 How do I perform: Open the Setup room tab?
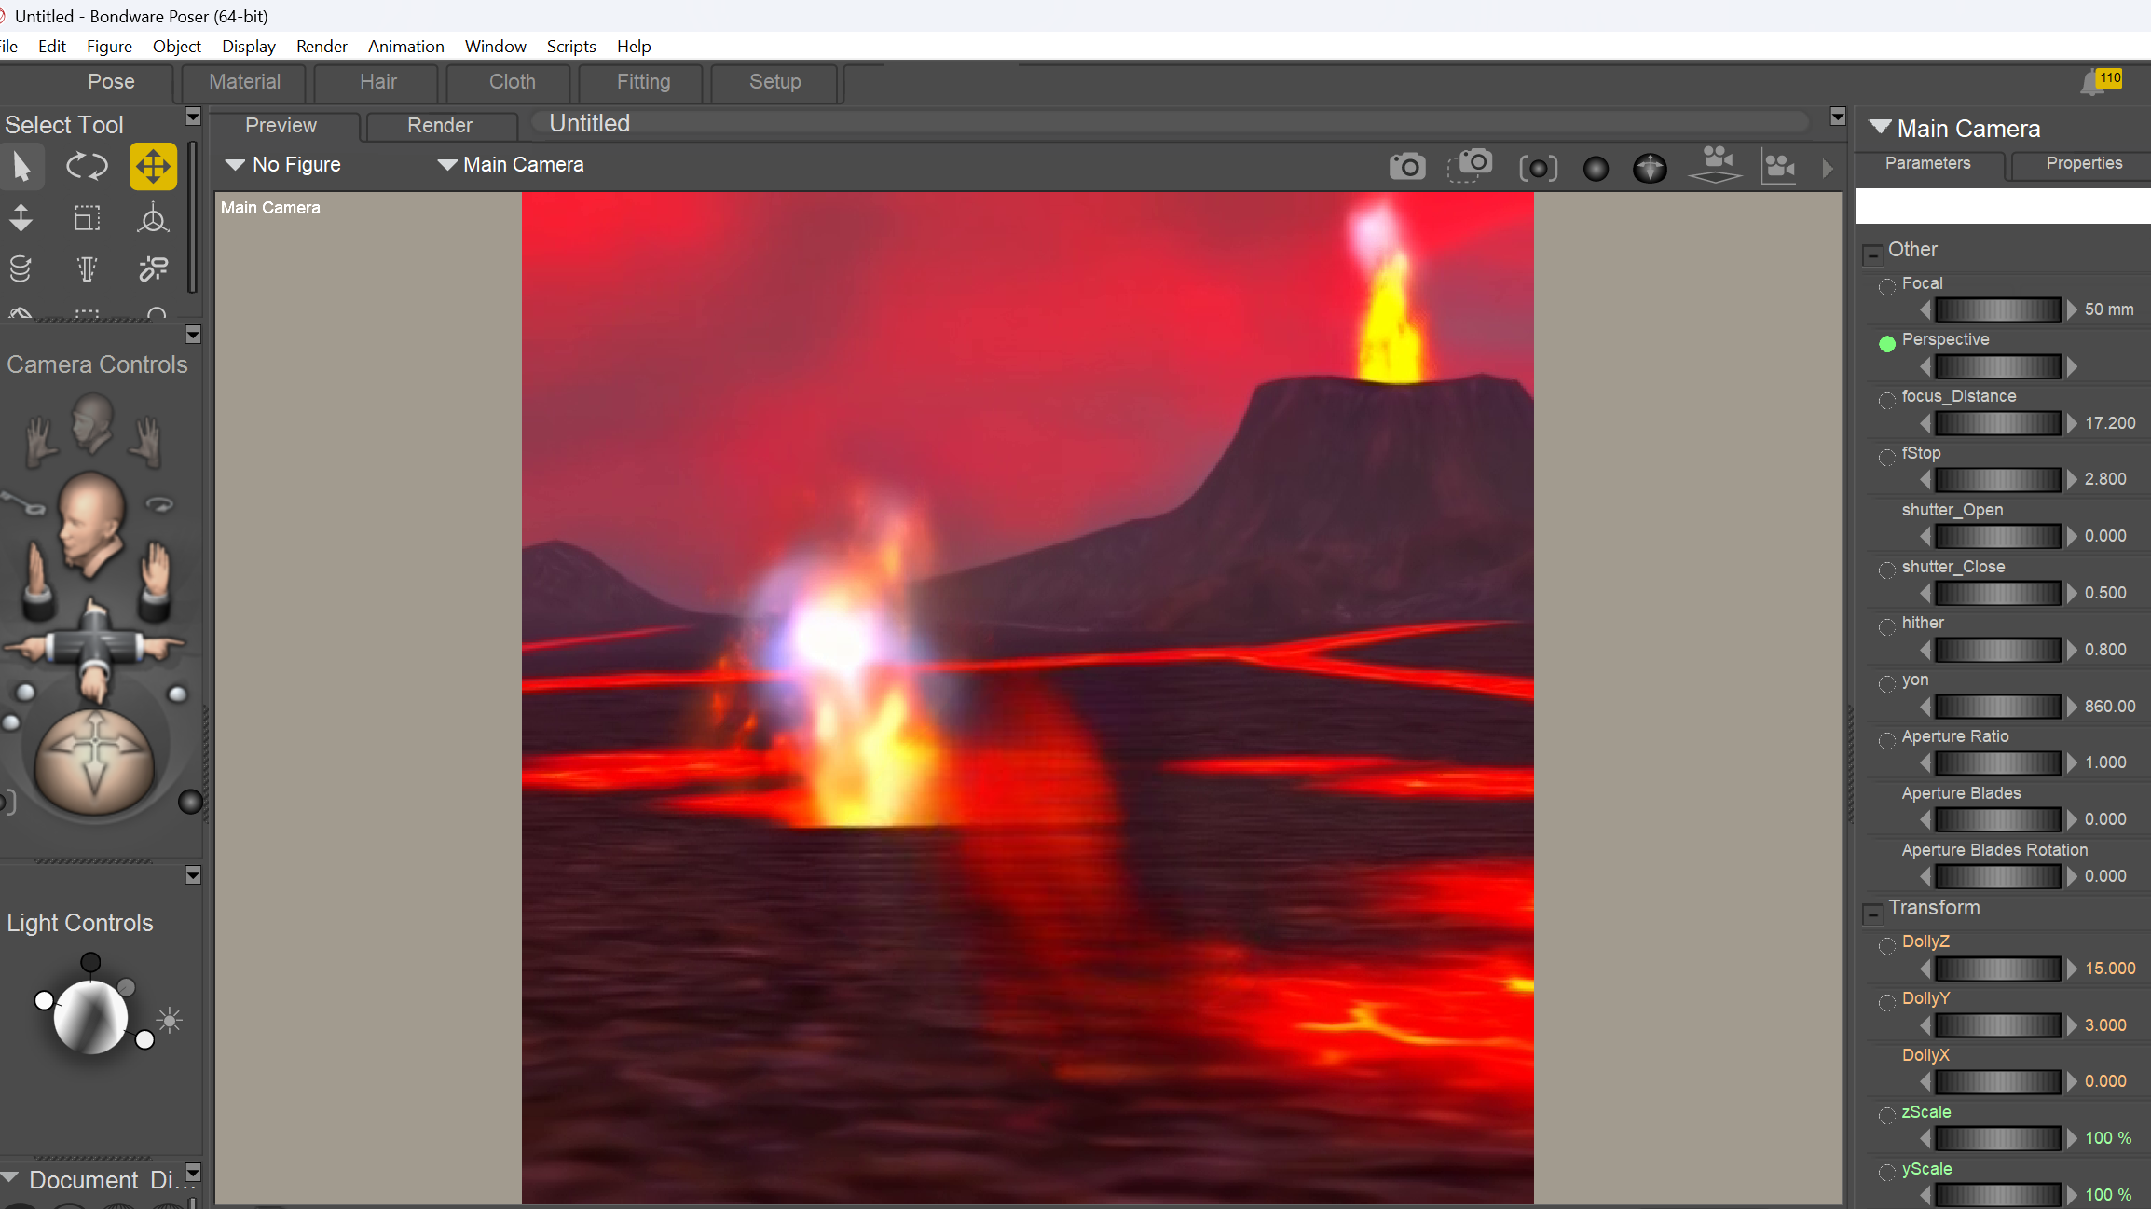[774, 82]
